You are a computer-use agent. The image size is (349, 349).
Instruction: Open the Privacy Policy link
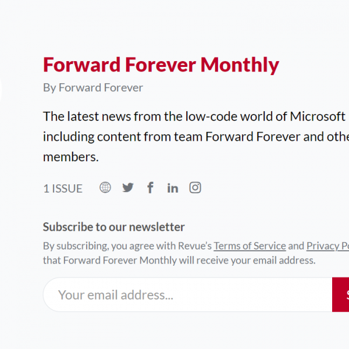coord(327,246)
